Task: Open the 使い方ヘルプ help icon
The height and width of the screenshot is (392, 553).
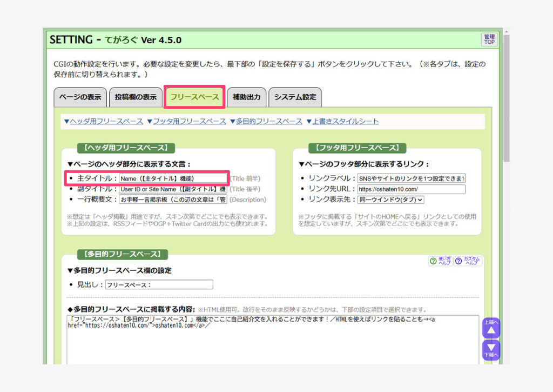Action: point(440,261)
